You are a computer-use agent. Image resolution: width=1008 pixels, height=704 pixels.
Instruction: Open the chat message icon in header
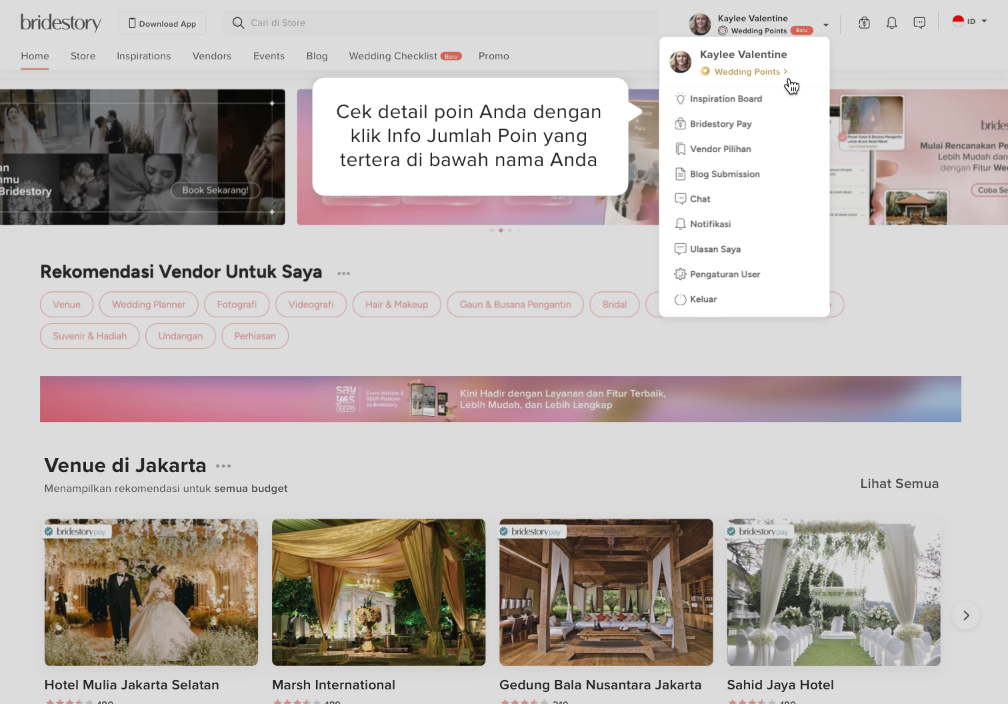919,23
